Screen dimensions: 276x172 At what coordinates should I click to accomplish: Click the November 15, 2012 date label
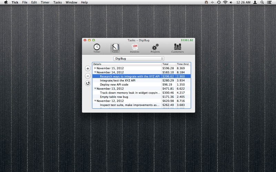pos(110,68)
